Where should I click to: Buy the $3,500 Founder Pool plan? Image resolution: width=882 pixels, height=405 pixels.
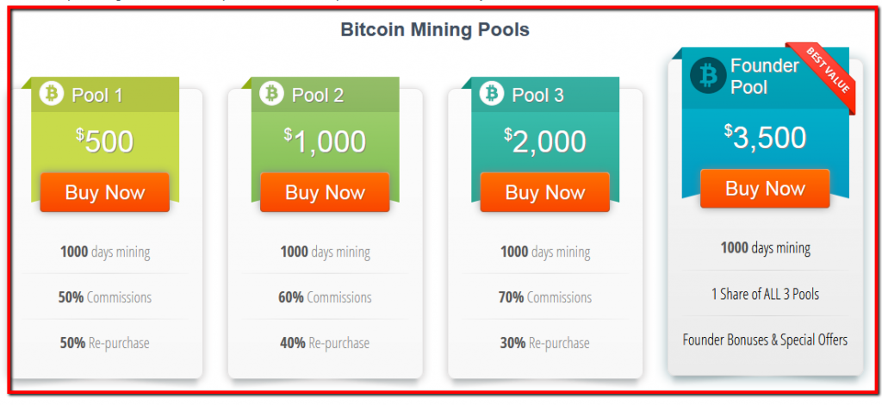click(x=765, y=189)
